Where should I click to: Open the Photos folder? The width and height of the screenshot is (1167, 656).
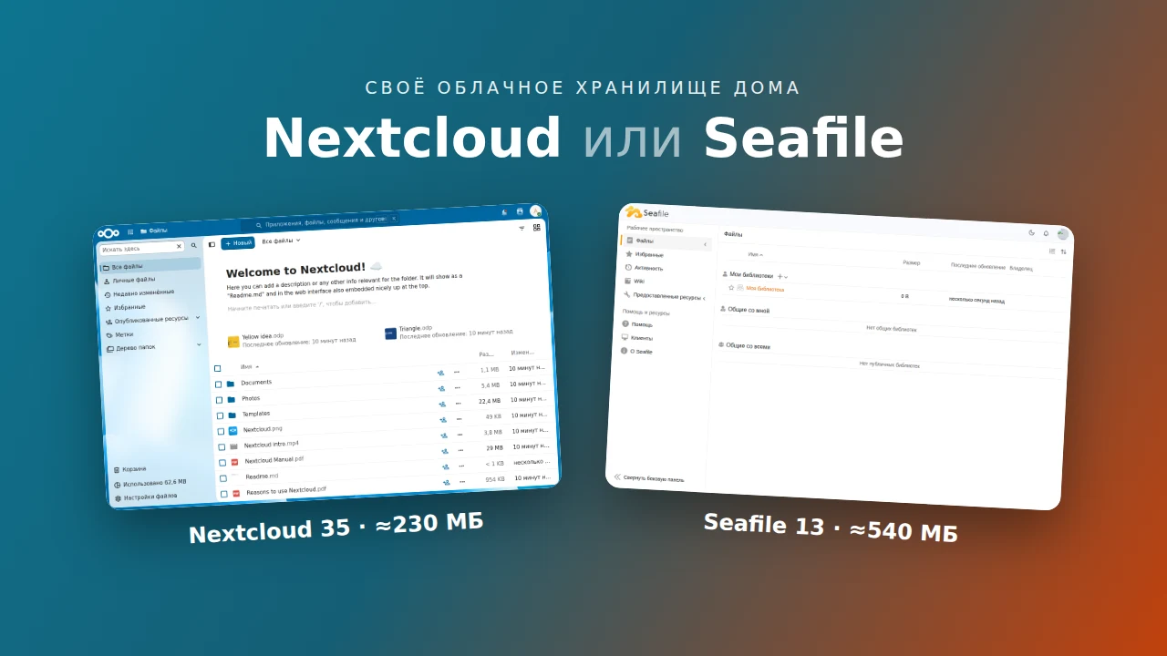pyautogui.click(x=251, y=398)
